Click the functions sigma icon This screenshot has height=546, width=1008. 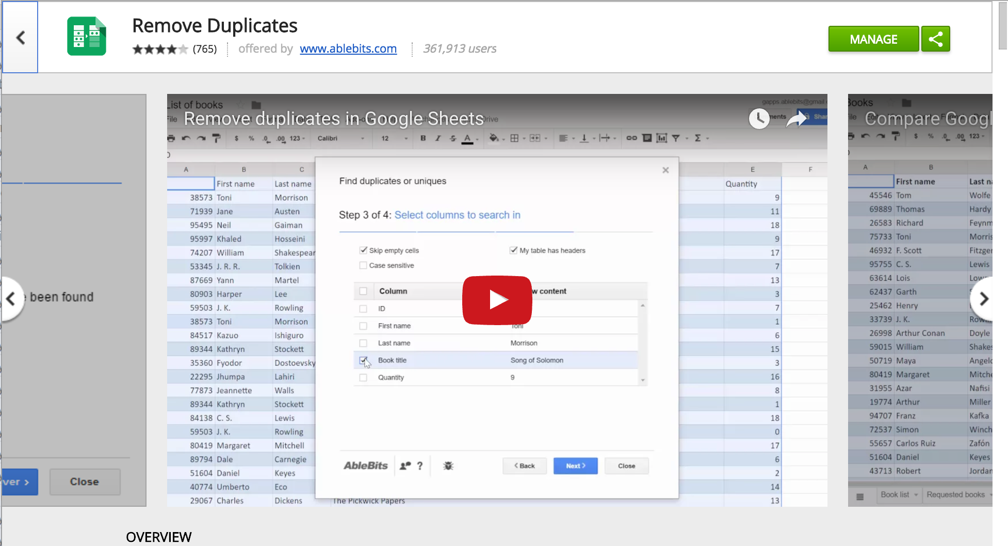point(698,138)
